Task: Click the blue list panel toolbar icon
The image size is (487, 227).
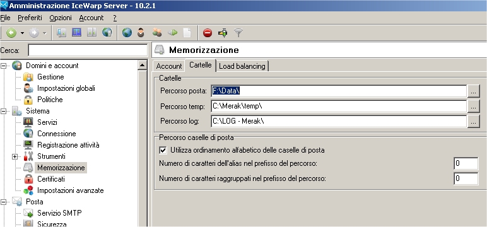Action: 77,32
